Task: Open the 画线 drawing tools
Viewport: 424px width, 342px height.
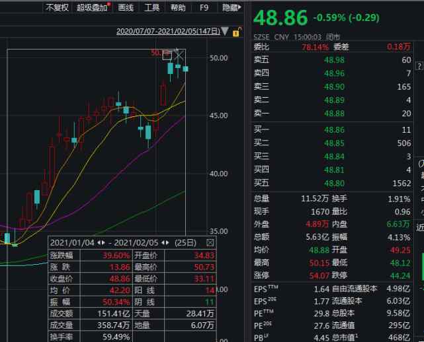Action: (x=126, y=7)
